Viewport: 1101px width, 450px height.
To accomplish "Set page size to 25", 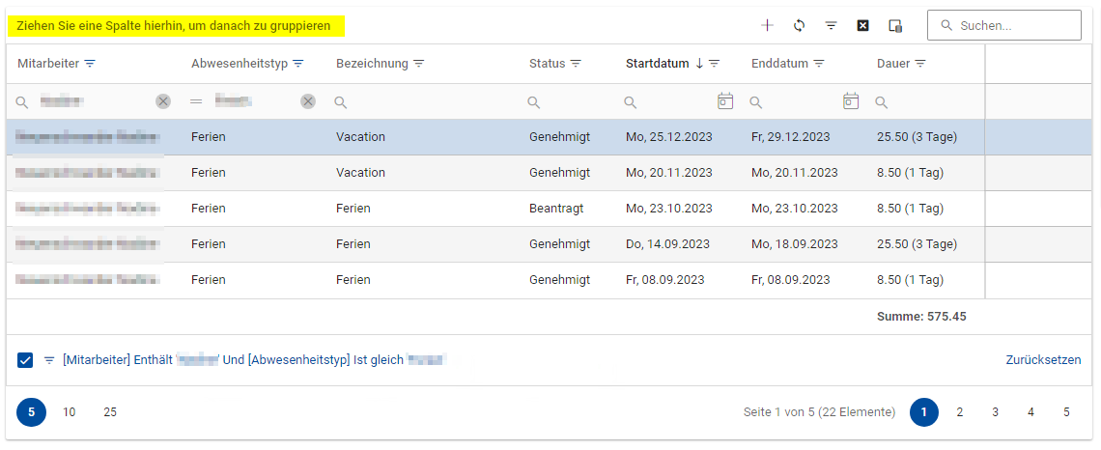I will pos(110,412).
